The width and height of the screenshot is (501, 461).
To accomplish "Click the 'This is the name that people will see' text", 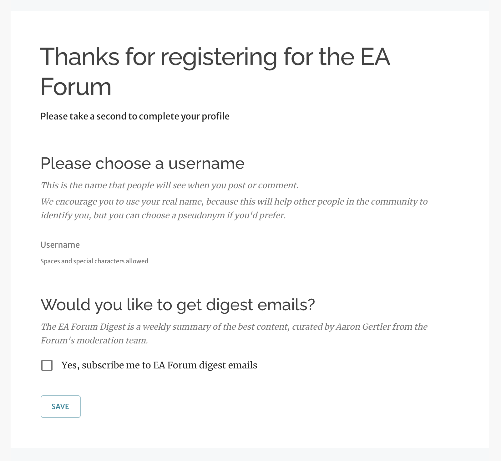I will (169, 185).
